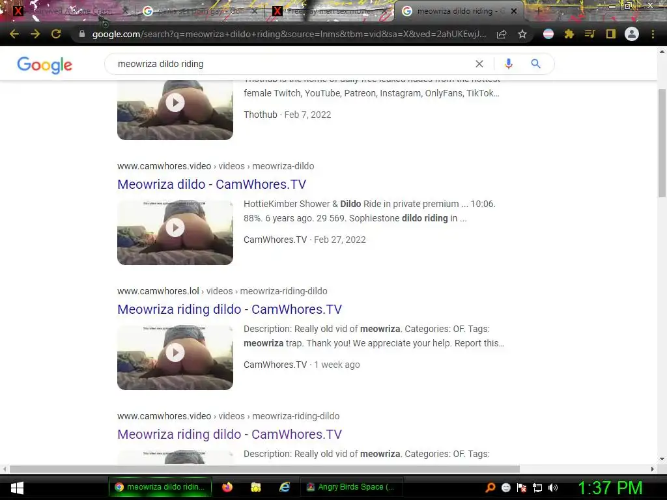The image size is (667, 500).
Task: Open Action Center flag tray icon
Action: click(x=522, y=488)
